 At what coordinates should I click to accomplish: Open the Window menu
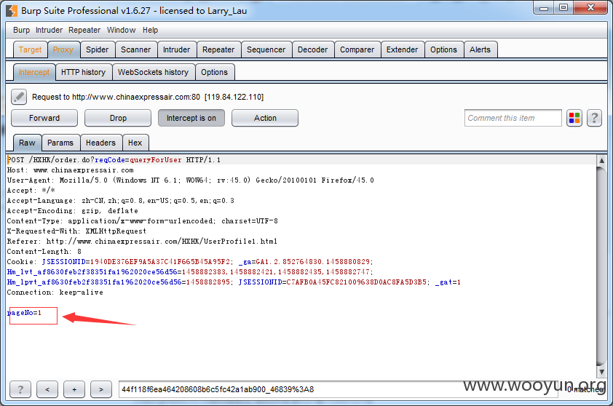pos(121,30)
